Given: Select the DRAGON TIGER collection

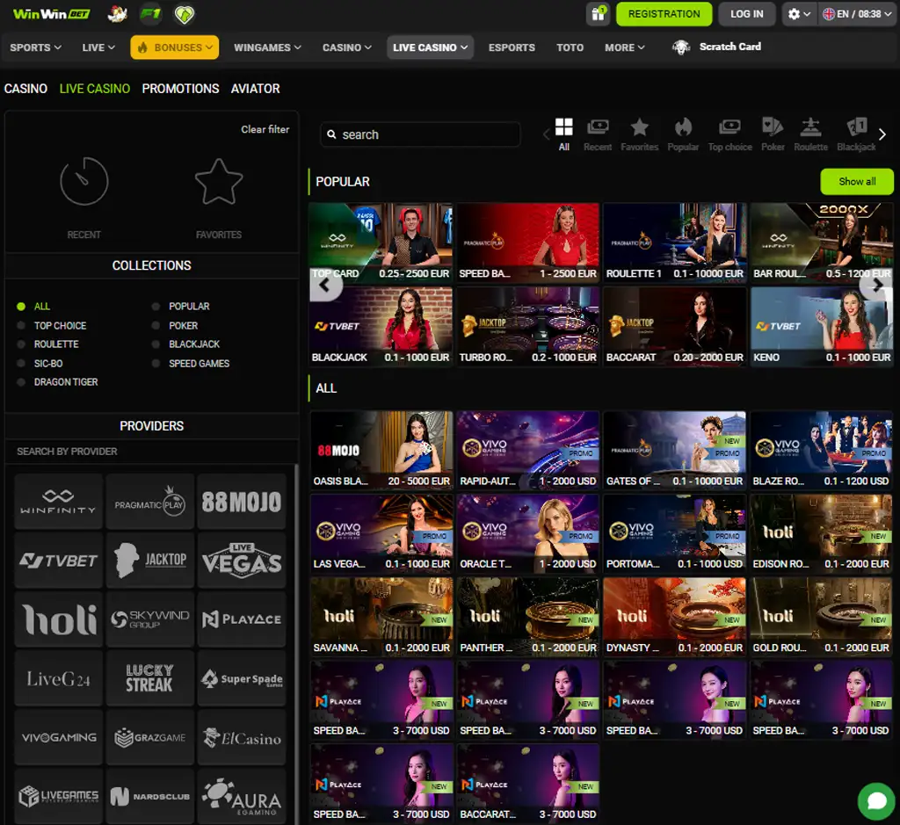Looking at the screenshot, I should [x=20, y=381].
